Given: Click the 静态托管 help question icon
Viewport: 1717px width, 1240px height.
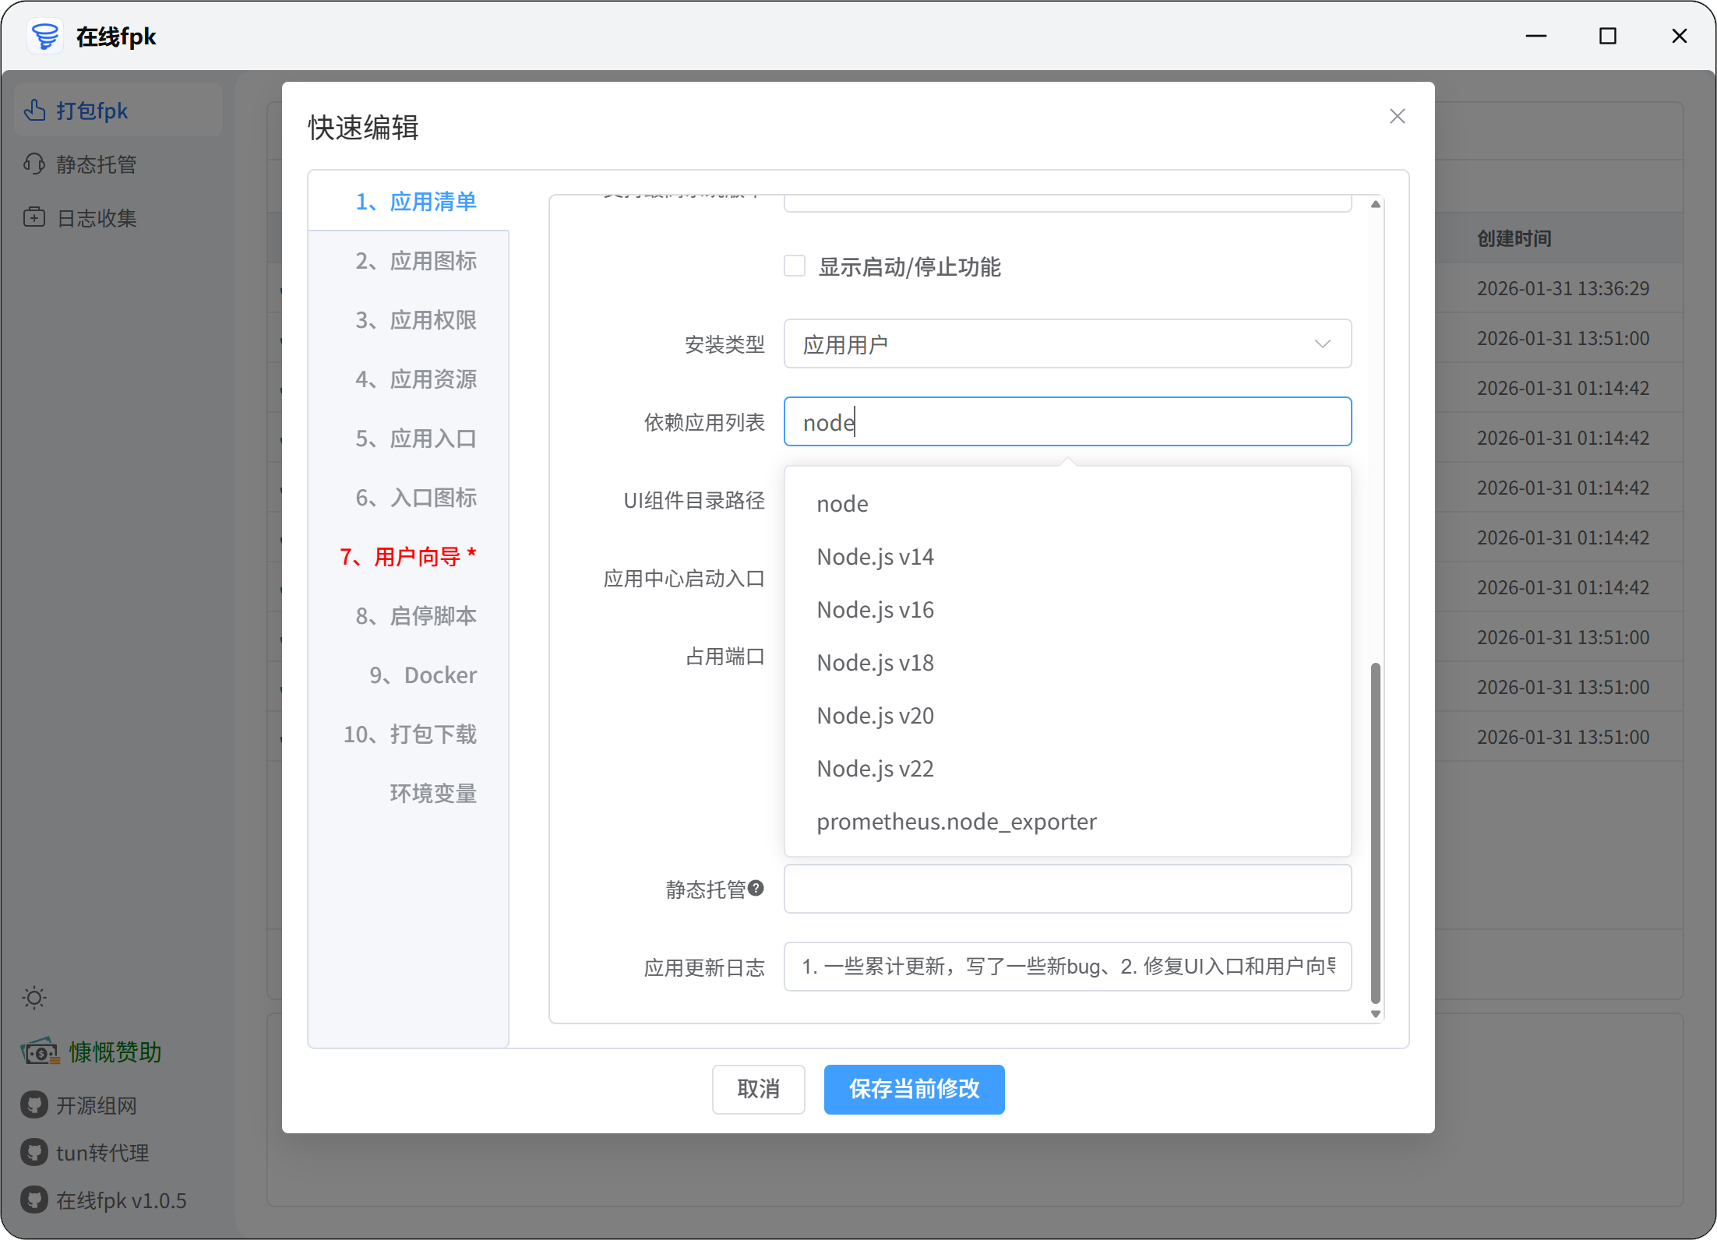Looking at the screenshot, I should coord(756,889).
